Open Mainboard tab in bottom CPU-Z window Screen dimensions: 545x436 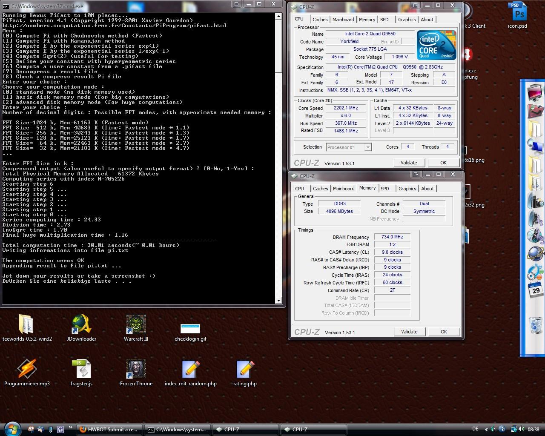[x=344, y=189]
